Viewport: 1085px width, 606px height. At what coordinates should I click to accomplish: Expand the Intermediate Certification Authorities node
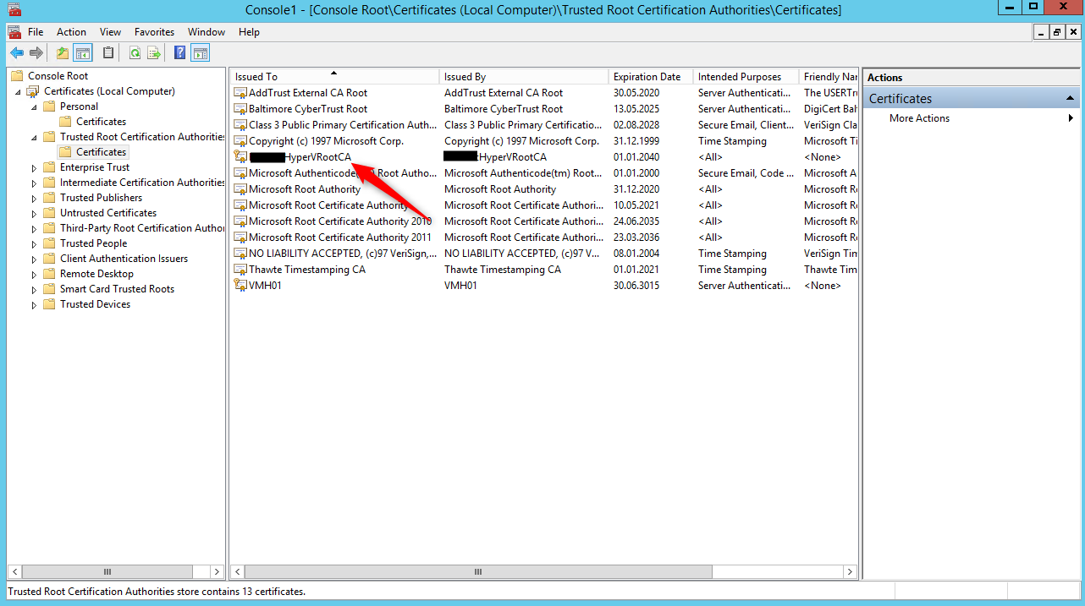tap(35, 183)
